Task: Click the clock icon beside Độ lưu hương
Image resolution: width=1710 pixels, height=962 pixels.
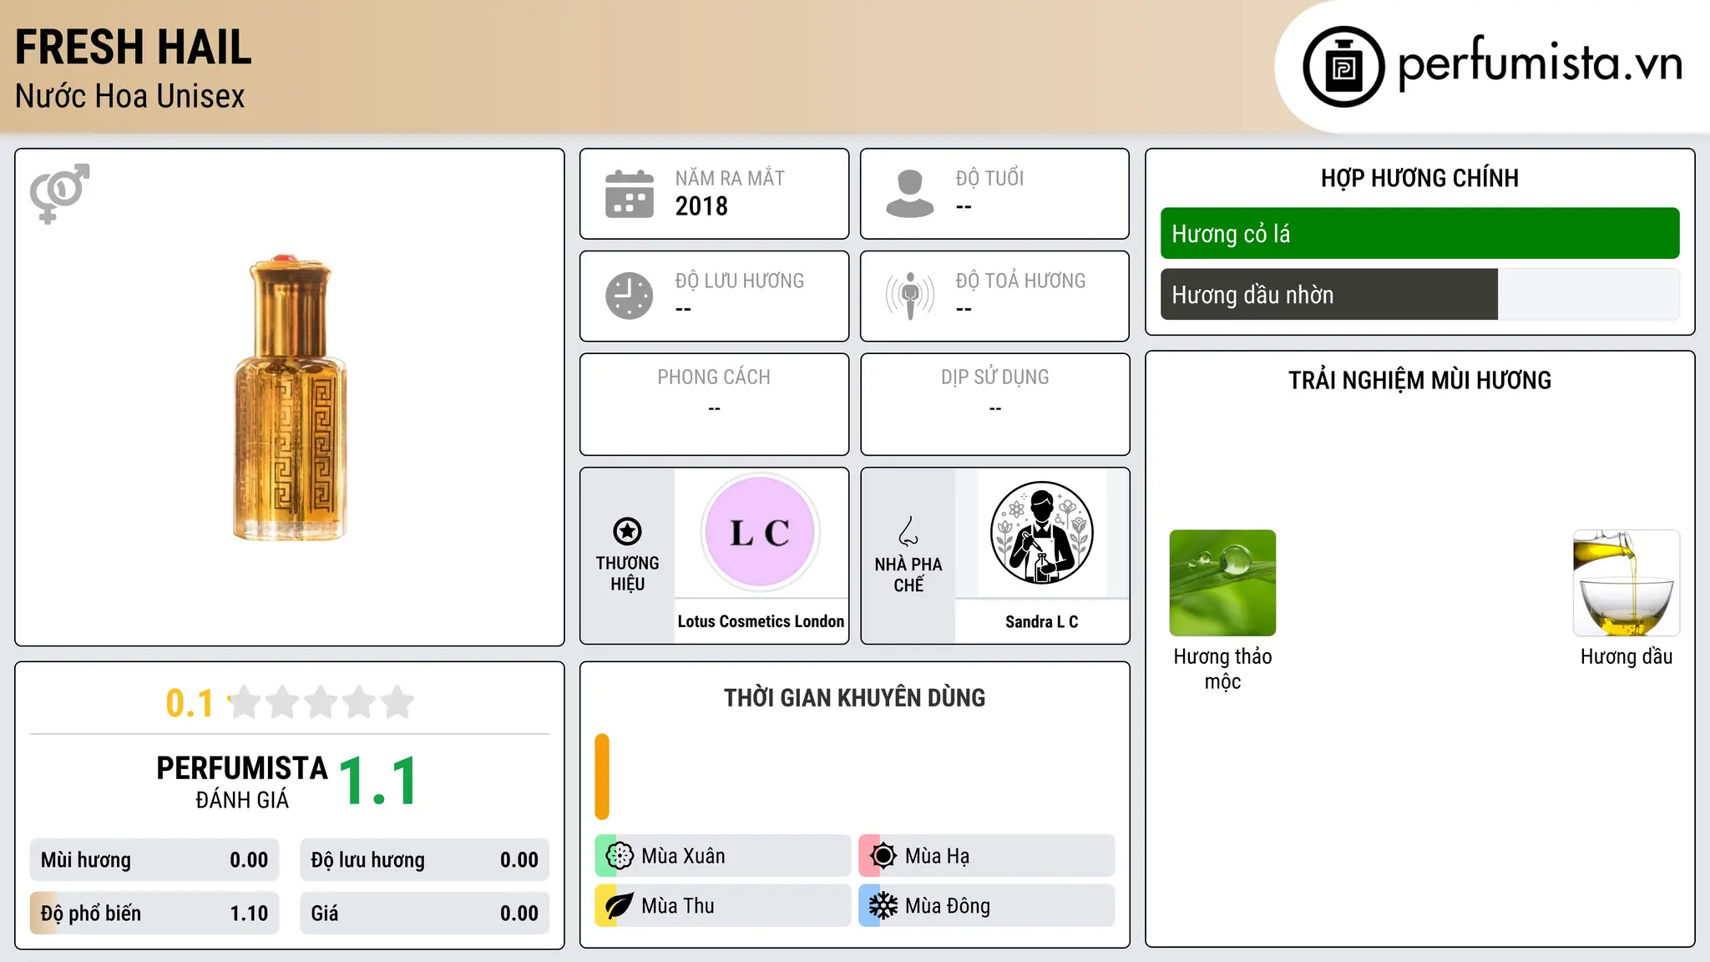Action: 629,296
